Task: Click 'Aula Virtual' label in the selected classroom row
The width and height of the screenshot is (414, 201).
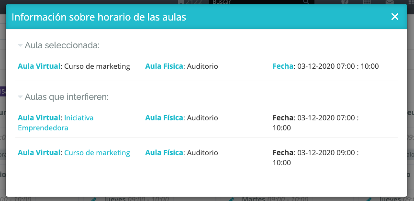Action: point(39,66)
